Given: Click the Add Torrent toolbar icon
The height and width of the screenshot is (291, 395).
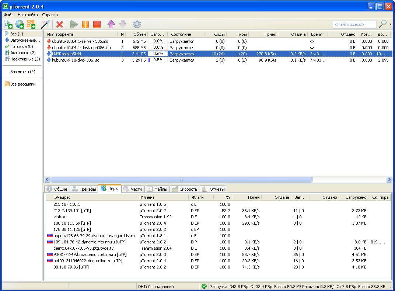Looking at the screenshot, I should [8, 24].
